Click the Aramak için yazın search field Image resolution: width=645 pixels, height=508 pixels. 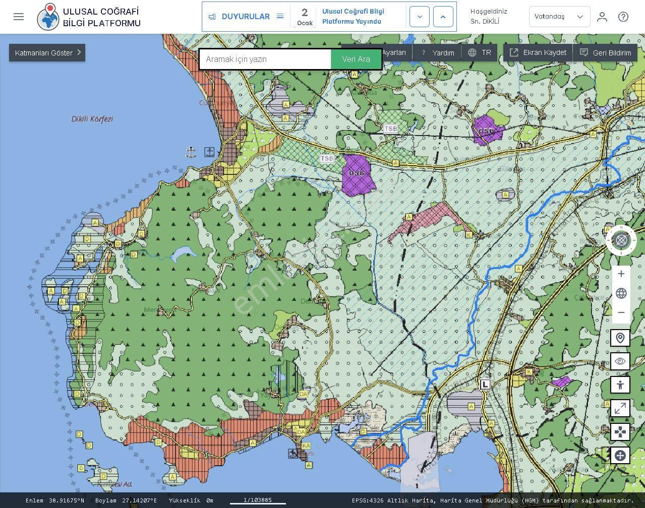[x=265, y=59]
